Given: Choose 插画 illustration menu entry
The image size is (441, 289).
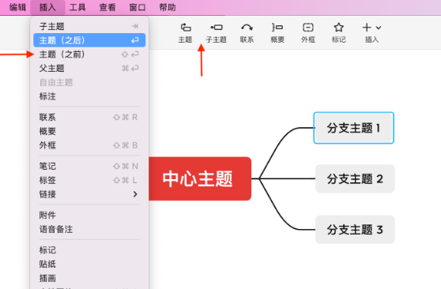Looking at the screenshot, I should click(89, 278).
